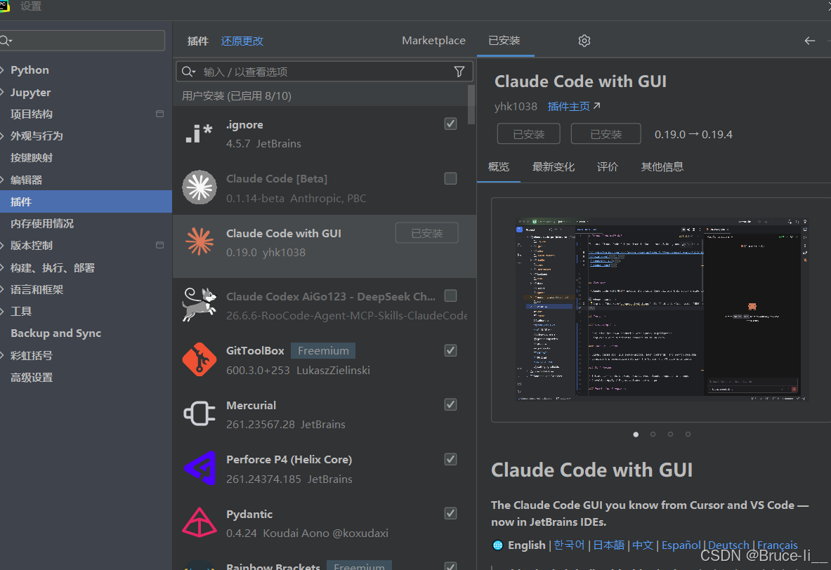
Task: Show the fourth screenshot via carousel dot
Action: (688, 435)
